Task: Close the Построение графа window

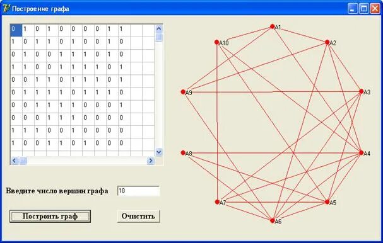Action: [x=375, y=9]
